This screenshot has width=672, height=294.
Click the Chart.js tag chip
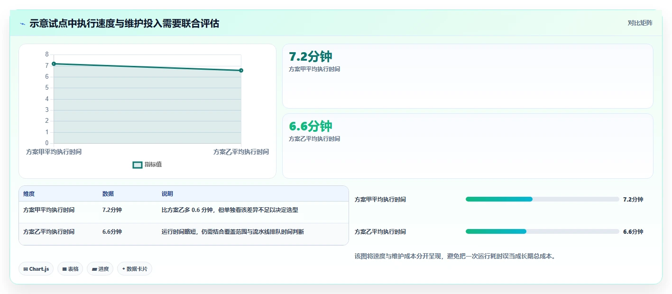[37, 269]
